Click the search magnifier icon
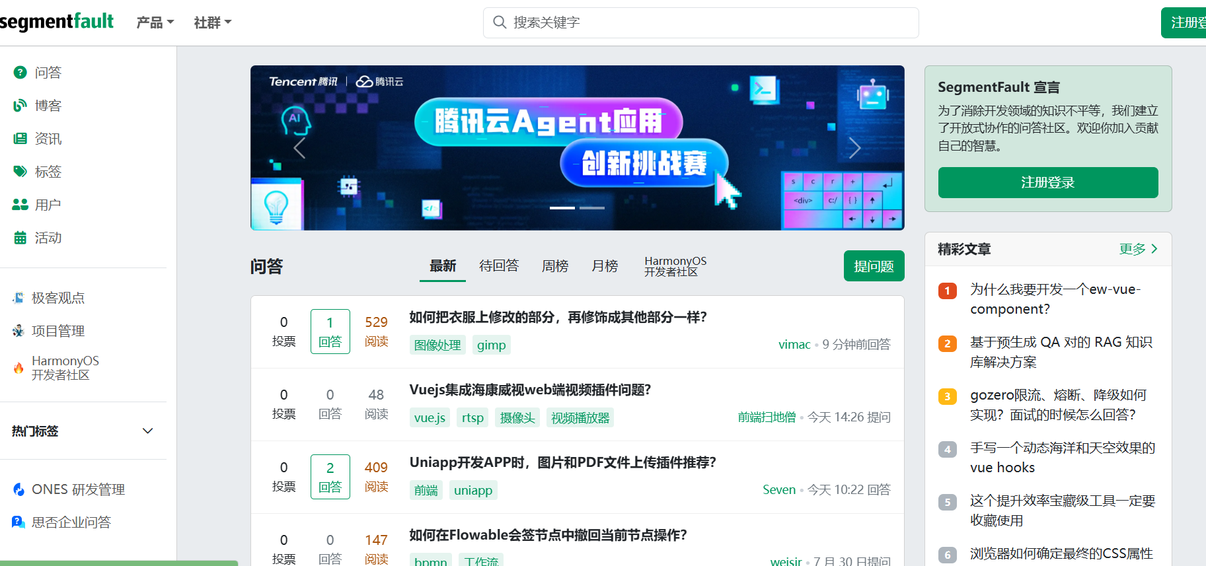This screenshot has height=566, width=1206. click(500, 22)
